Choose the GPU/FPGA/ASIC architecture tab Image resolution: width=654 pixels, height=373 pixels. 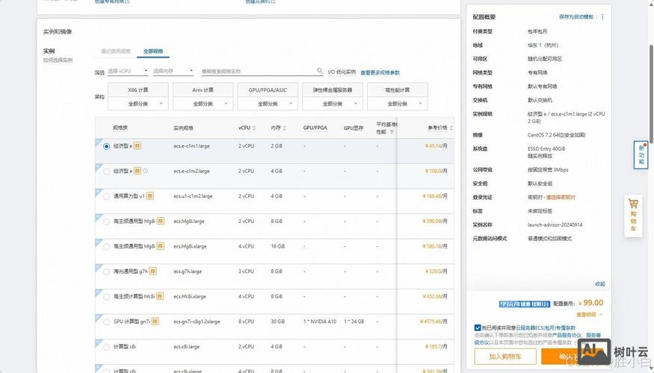(x=268, y=90)
